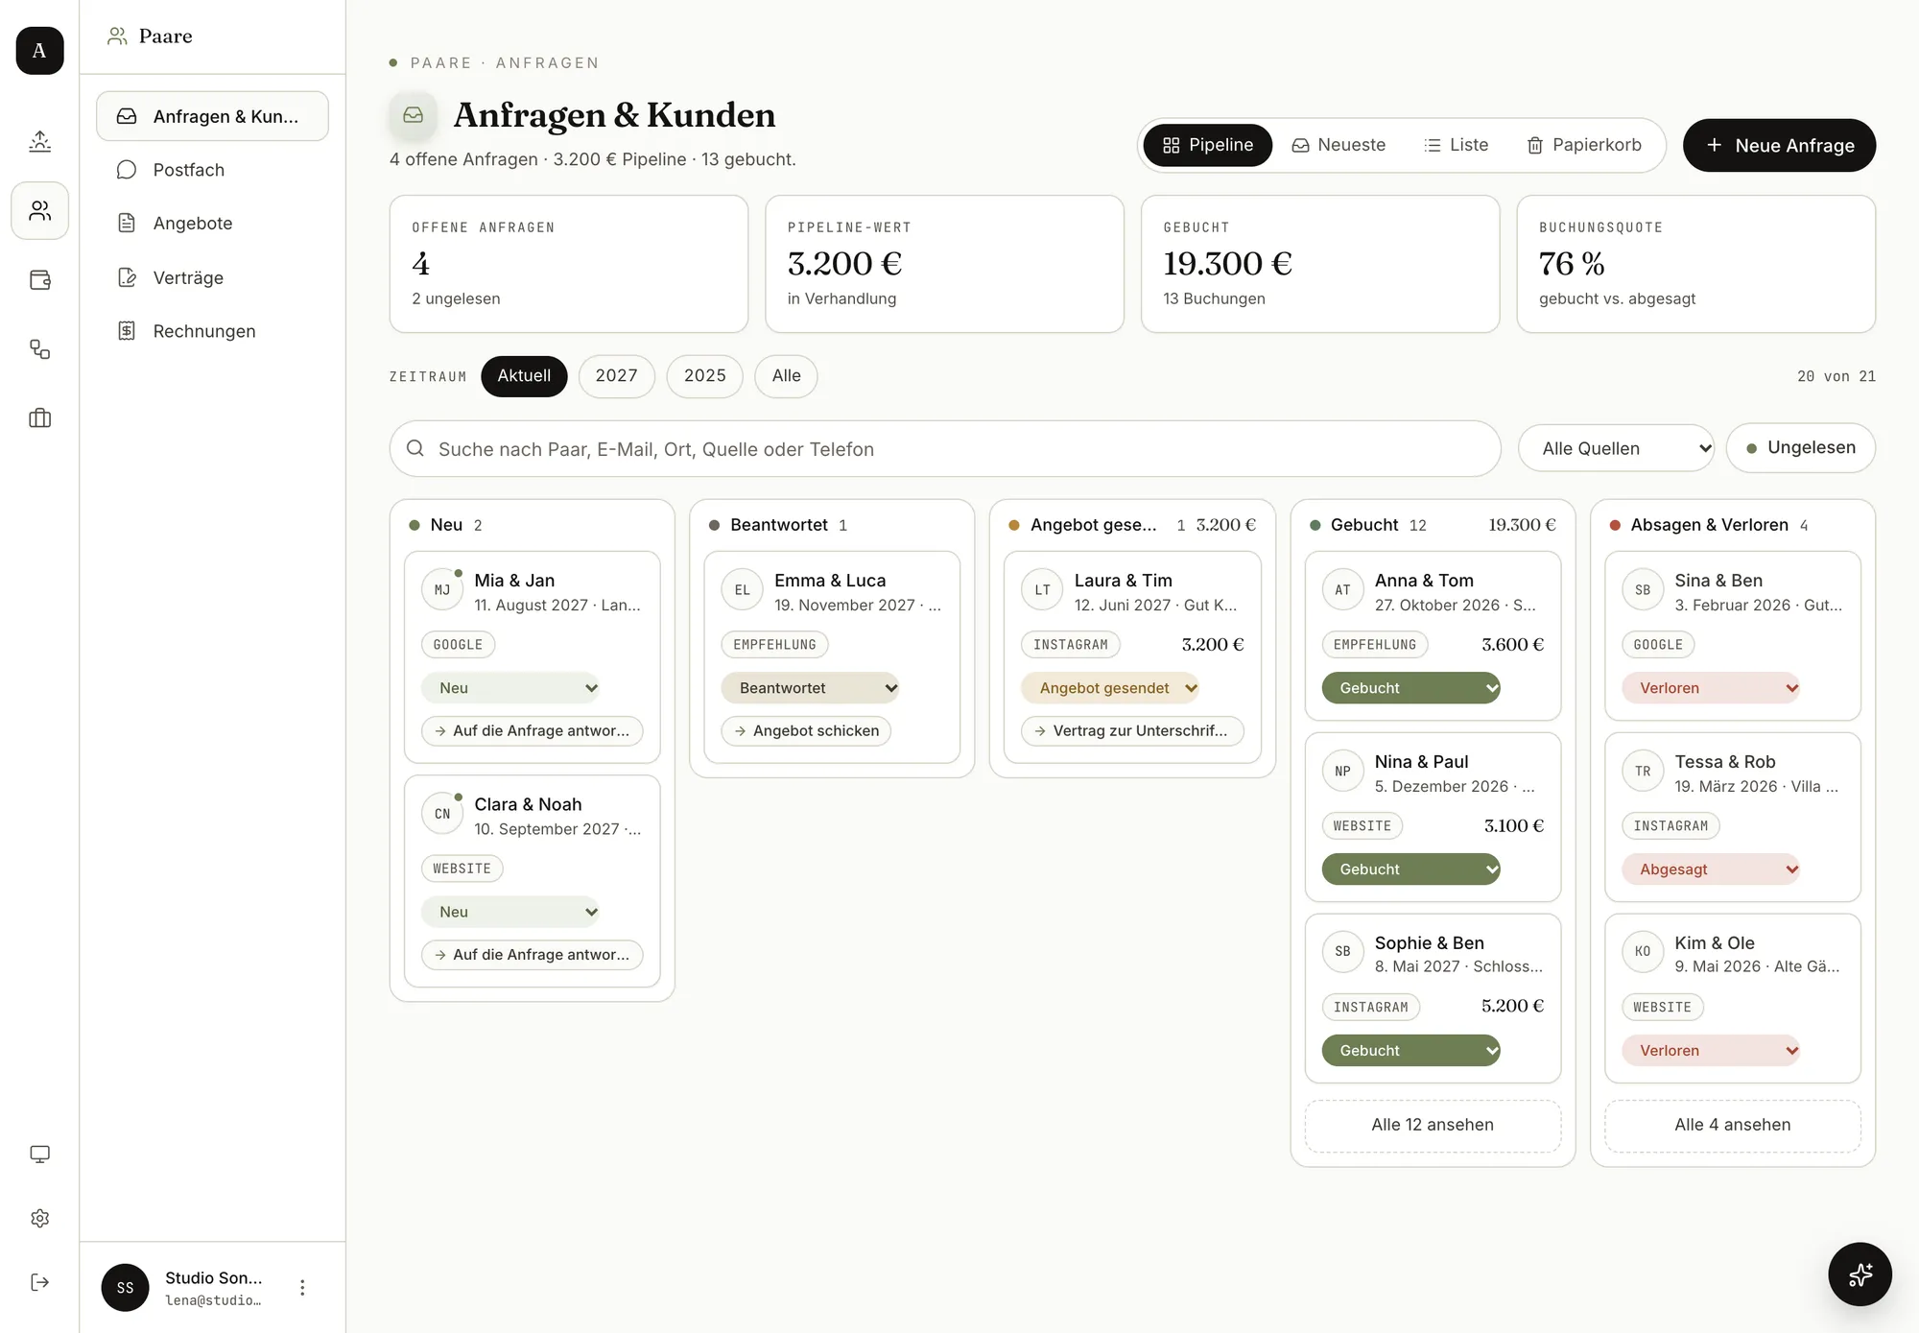Click the MJ avatar on Mia & Jan card
The width and height of the screenshot is (1919, 1333).
442,590
